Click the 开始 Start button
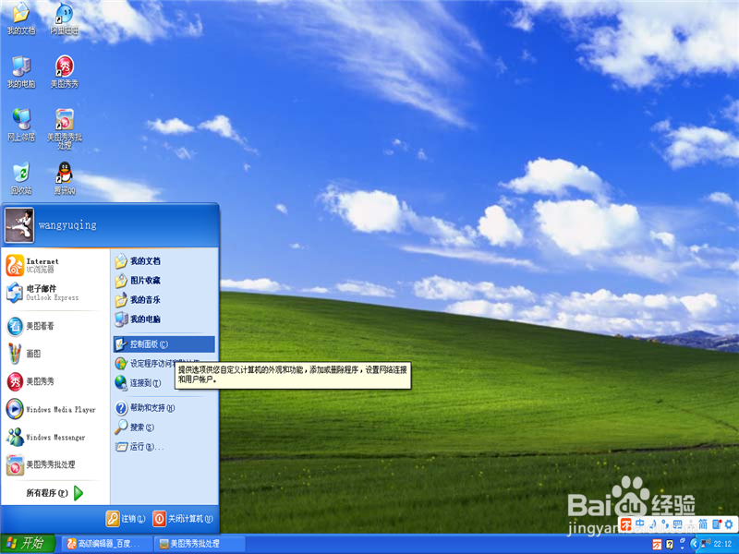The height and width of the screenshot is (554, 739). pos(28,544)
